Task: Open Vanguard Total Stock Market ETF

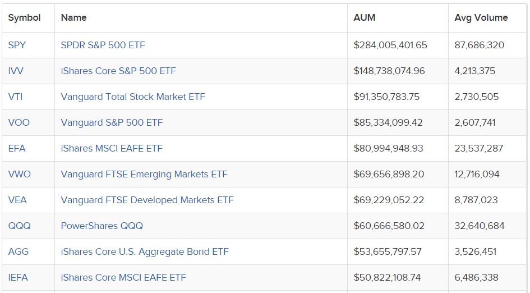Action: point(133,97)
